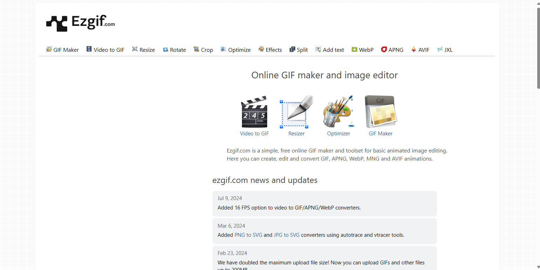Click the 'Online GIF maker and image editor' heading

[325, 75]
